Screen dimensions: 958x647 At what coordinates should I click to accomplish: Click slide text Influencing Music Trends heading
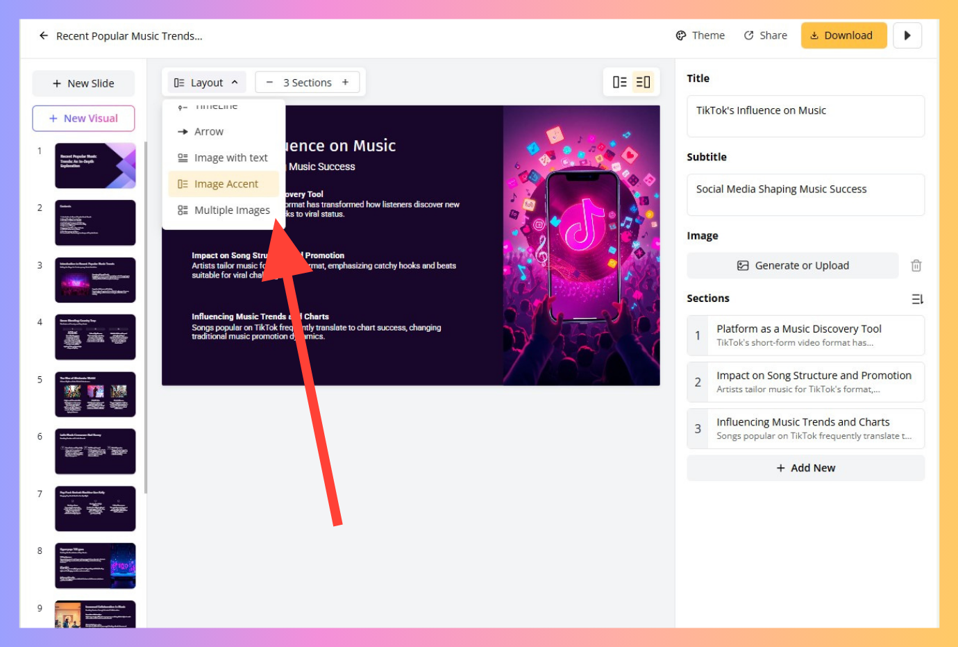point(260,317)
